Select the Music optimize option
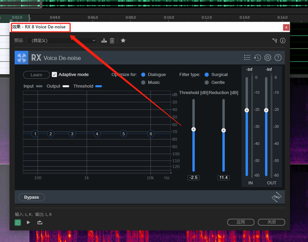This screenshot has width=308, height=242. click(143, 83)
